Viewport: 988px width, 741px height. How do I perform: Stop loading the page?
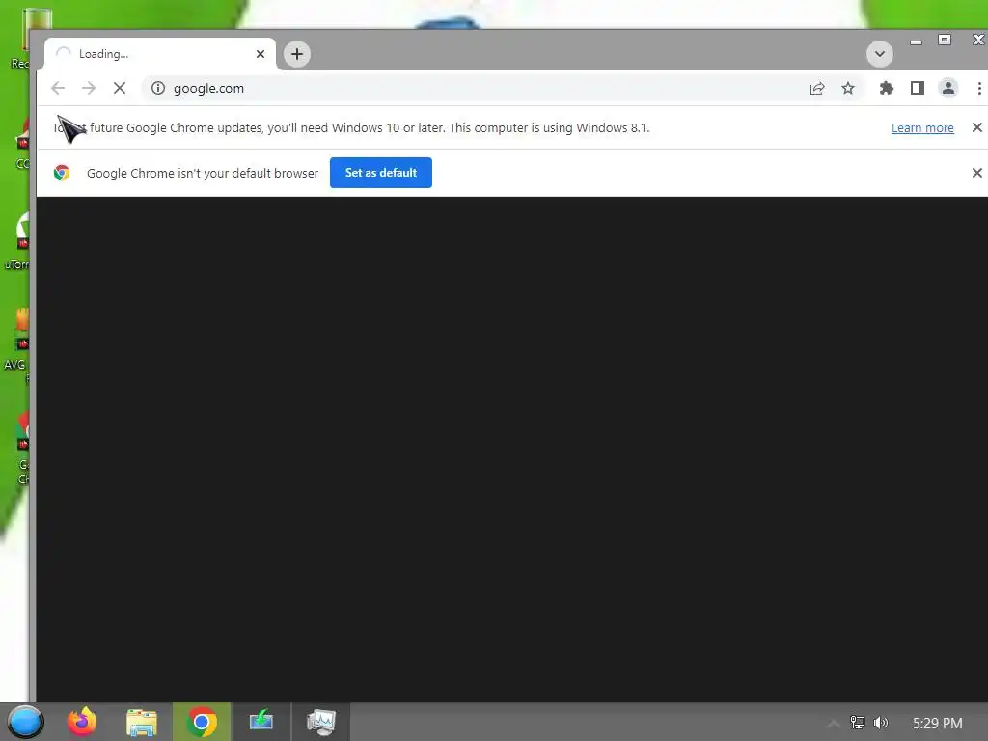pos(120,88)
